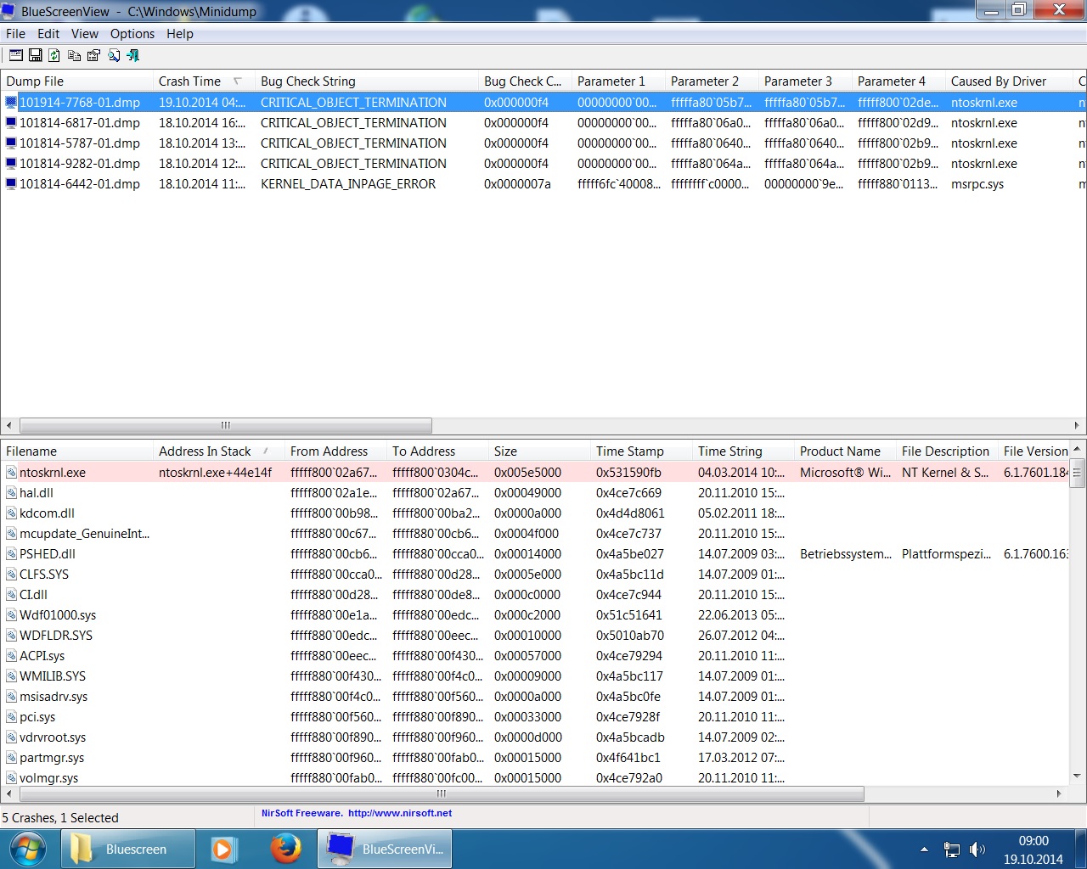
Task: Click the file icon beside hal.dll
Action: click(x=11, y=492)
